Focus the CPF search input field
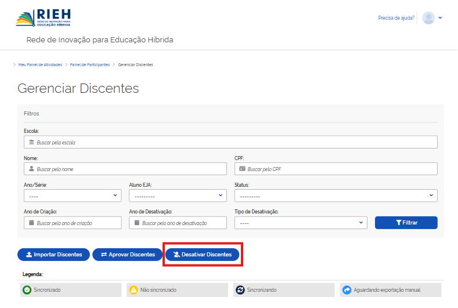This screenshot has width=458, height=308. point(340,169)
